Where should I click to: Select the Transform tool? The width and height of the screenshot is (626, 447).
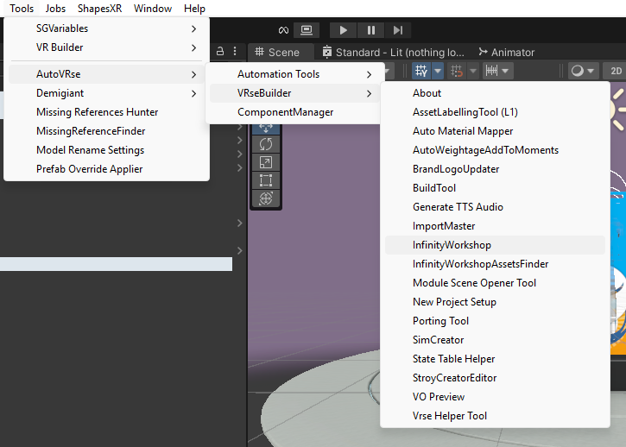tap(266, 198)
